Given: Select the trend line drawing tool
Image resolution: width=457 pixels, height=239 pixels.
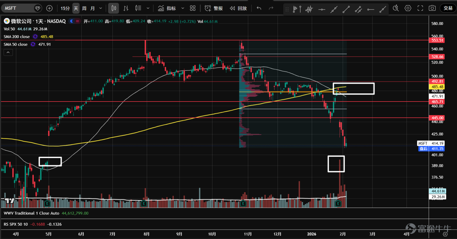Looking at the screenshot, I should 346,9.
